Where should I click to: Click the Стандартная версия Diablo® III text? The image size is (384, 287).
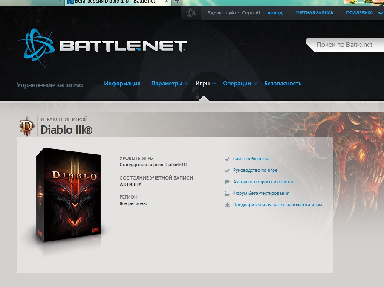[153, 165]
